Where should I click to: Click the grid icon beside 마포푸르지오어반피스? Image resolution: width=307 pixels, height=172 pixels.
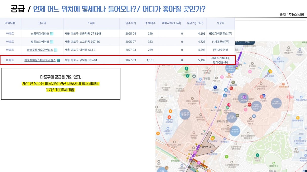(56, 50)
